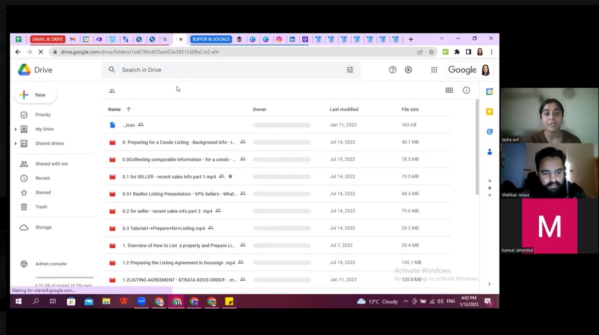The image size is (599, 335).
Task: Click the storage usage progress bar
Action: pyautogui.click(x=64, y=277)
